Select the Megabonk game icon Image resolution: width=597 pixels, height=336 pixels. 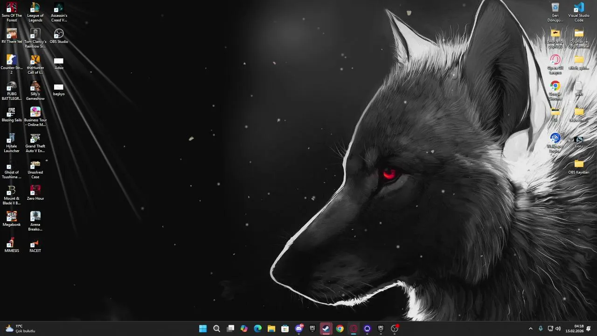pyautogui.click(x=12, y=219)
